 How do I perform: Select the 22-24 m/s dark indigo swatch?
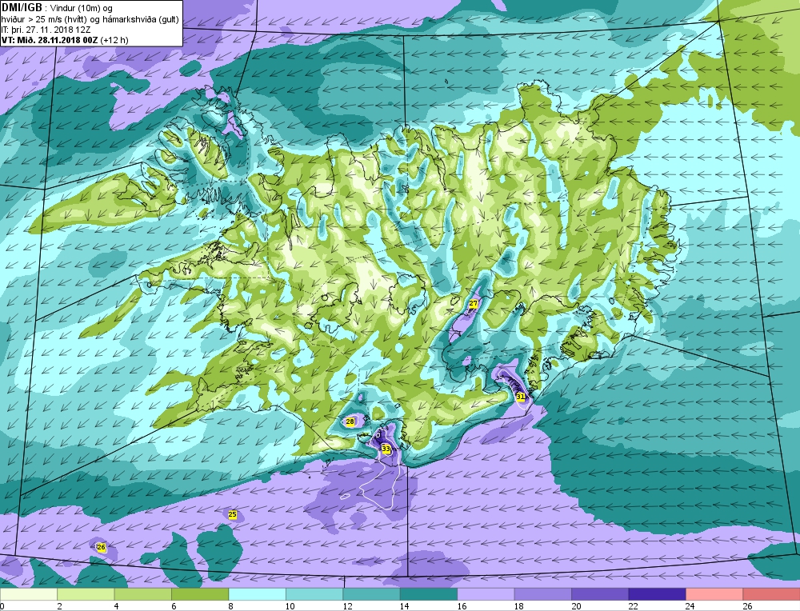[657, 594]
